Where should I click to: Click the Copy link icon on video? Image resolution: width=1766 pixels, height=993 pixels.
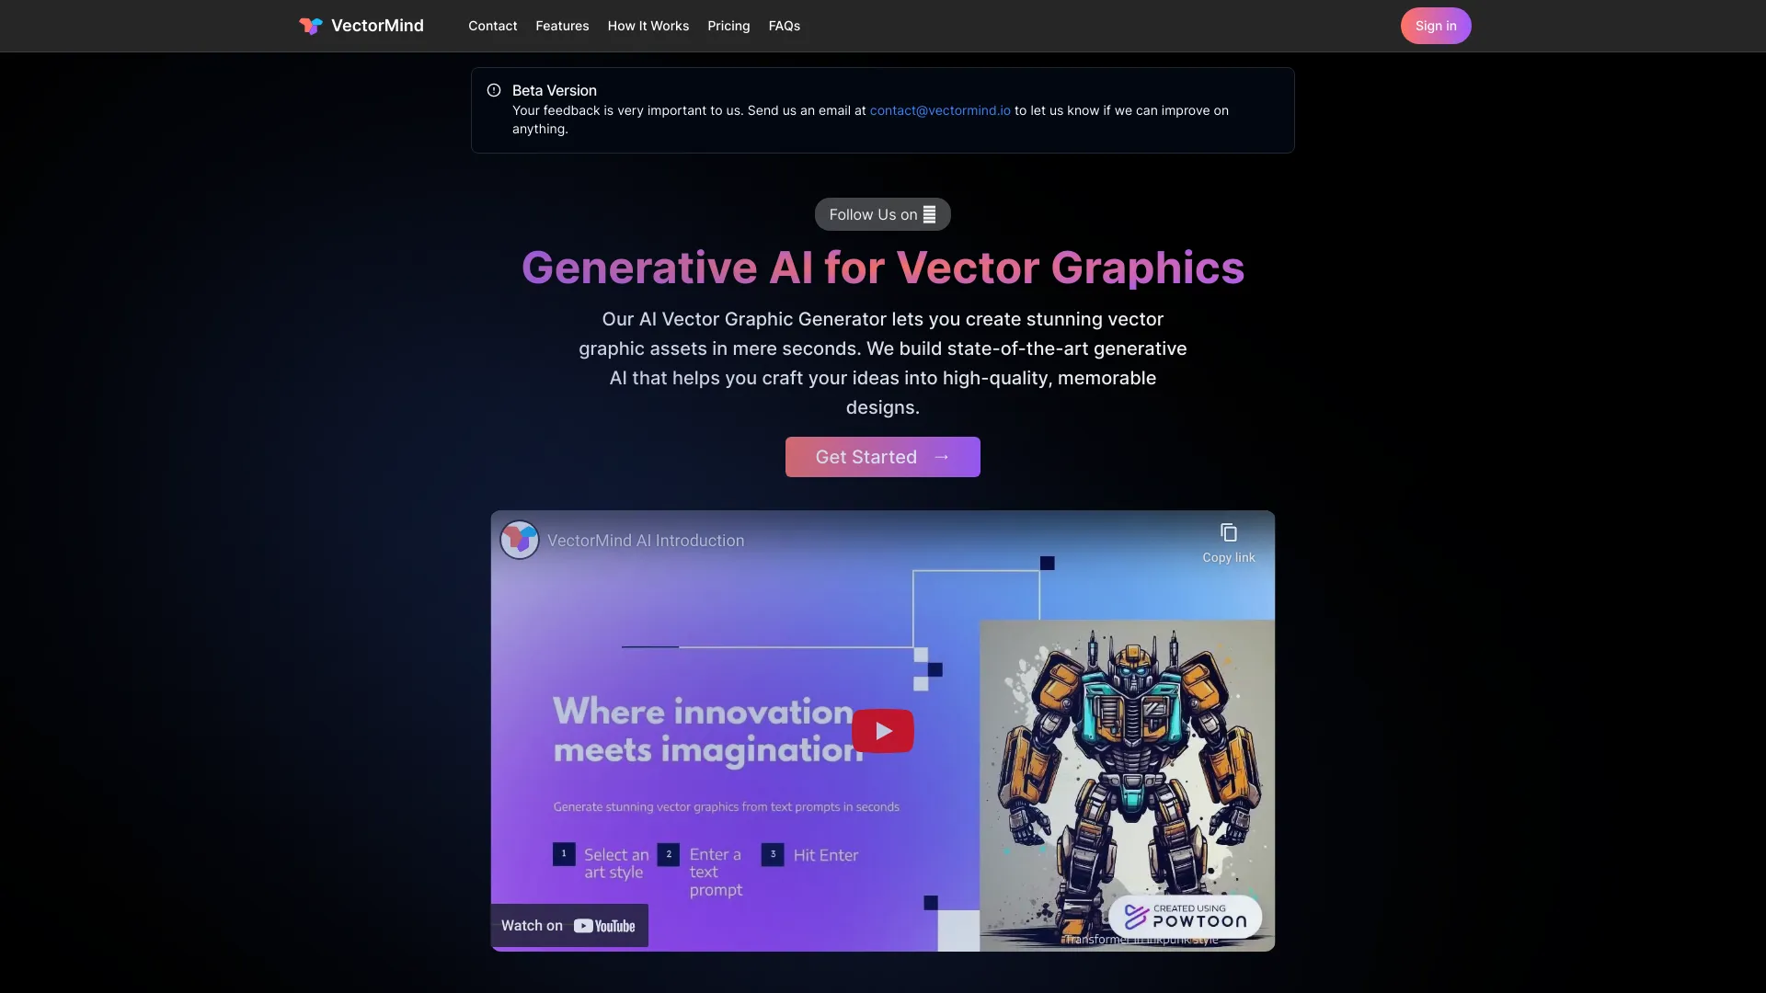(x=1229, y=533)
